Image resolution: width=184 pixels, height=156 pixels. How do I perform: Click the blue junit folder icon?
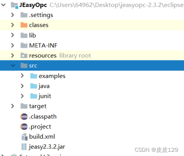click(x=34, y=96)
